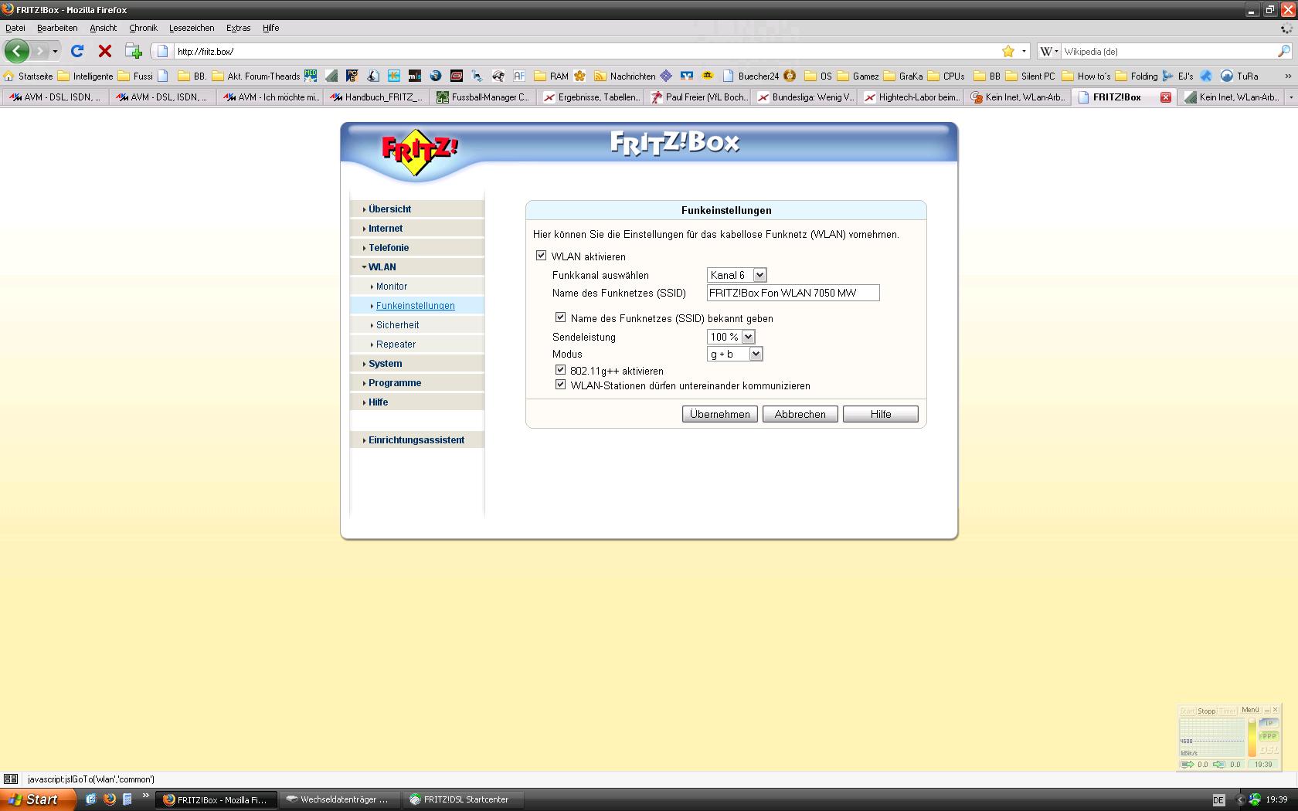The width and height of the screenshot is (1298, 811).
Task: Open the list-all-tabs dropdown arrow
Action: pyautogui.click(x=1290, y=97)
